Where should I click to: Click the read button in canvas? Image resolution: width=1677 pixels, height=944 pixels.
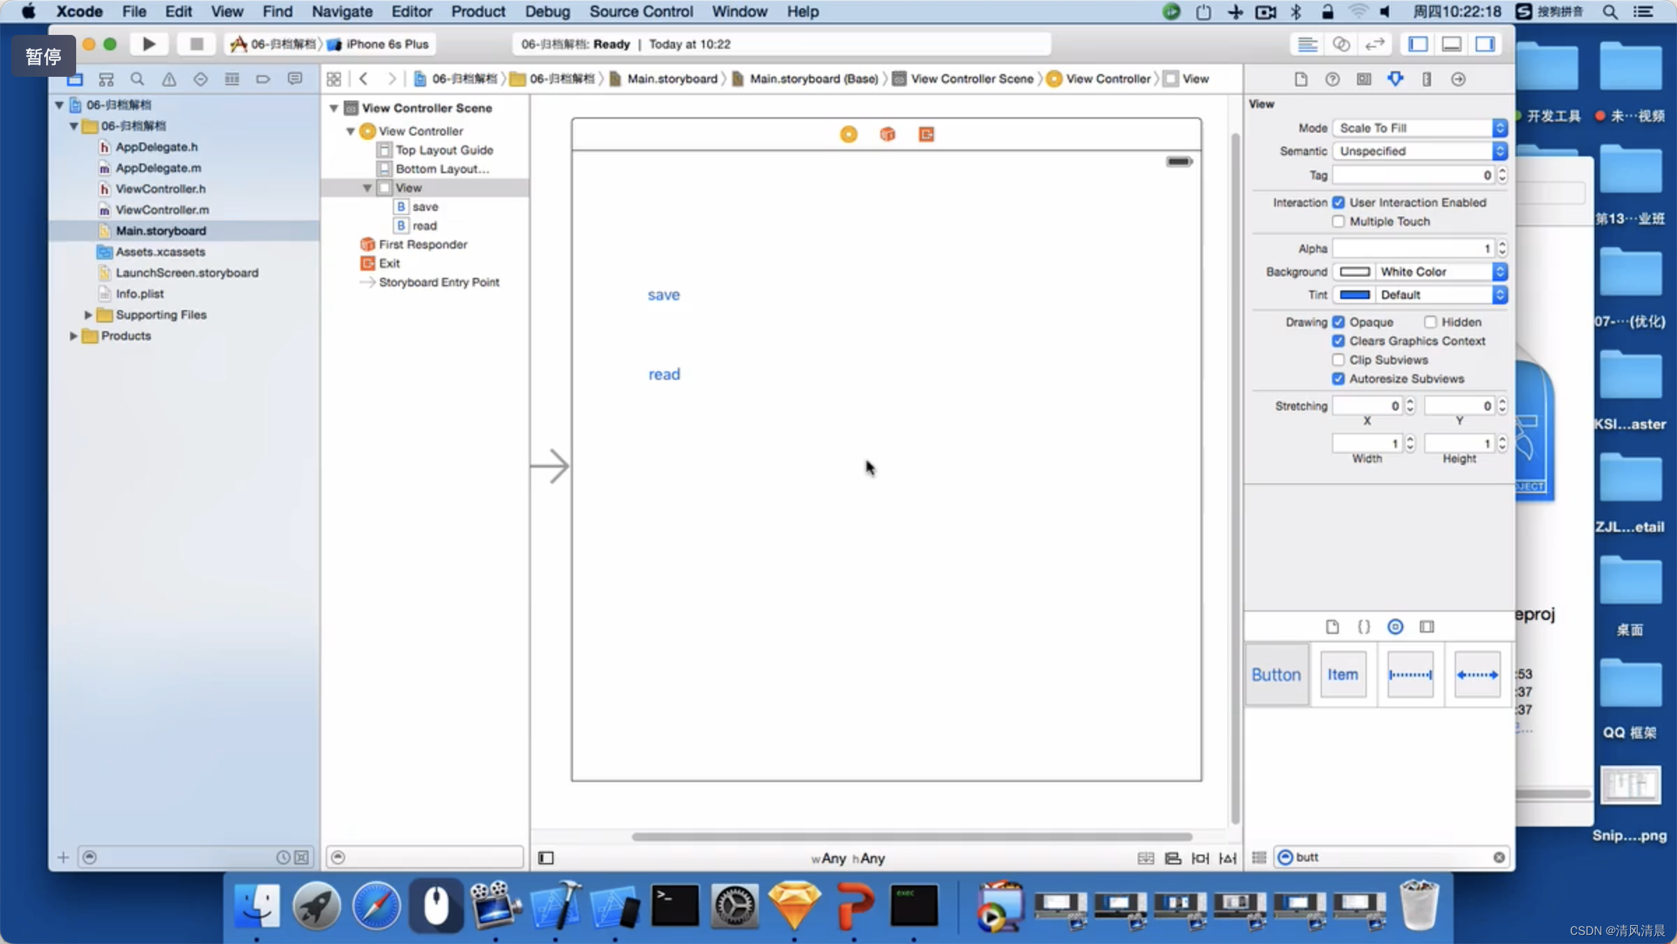[665, 374]
